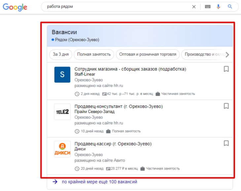Screen dimensions: 241x191
Task: Start voice search with the microphone icon
Action: coord(218,7)
